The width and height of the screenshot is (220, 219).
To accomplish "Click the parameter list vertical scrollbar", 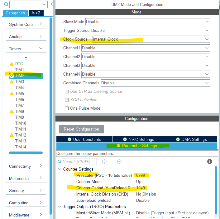I will 216,190.
